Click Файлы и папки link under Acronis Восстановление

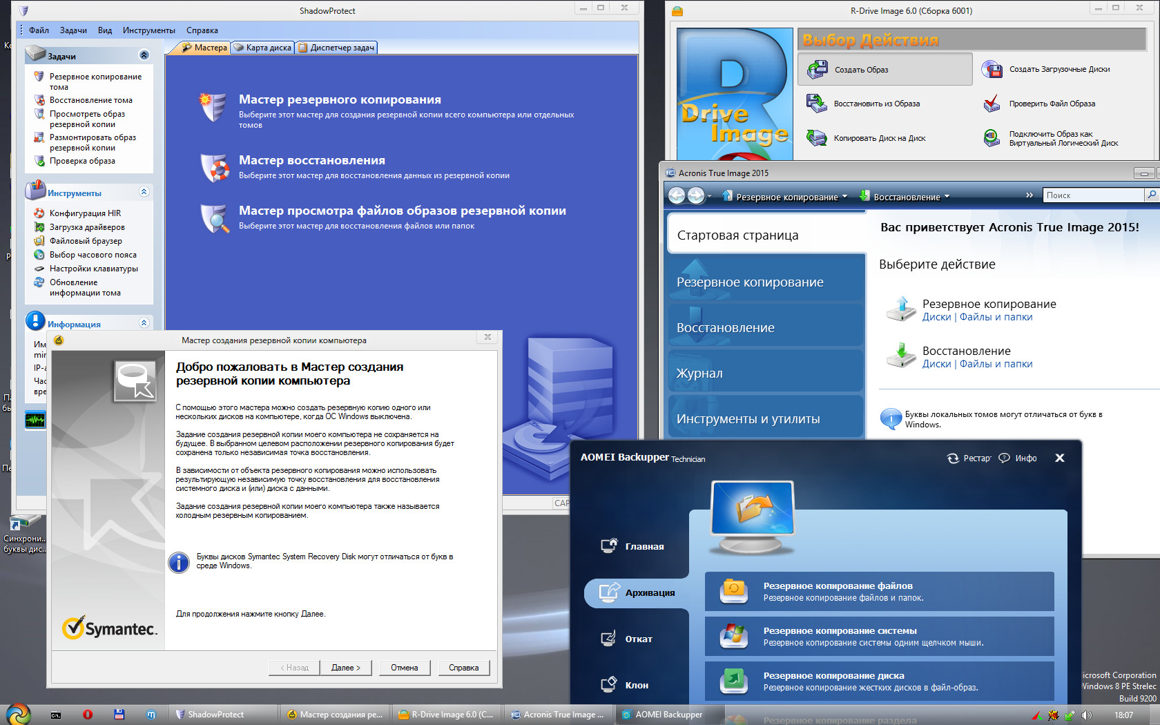tap(996, 364)
